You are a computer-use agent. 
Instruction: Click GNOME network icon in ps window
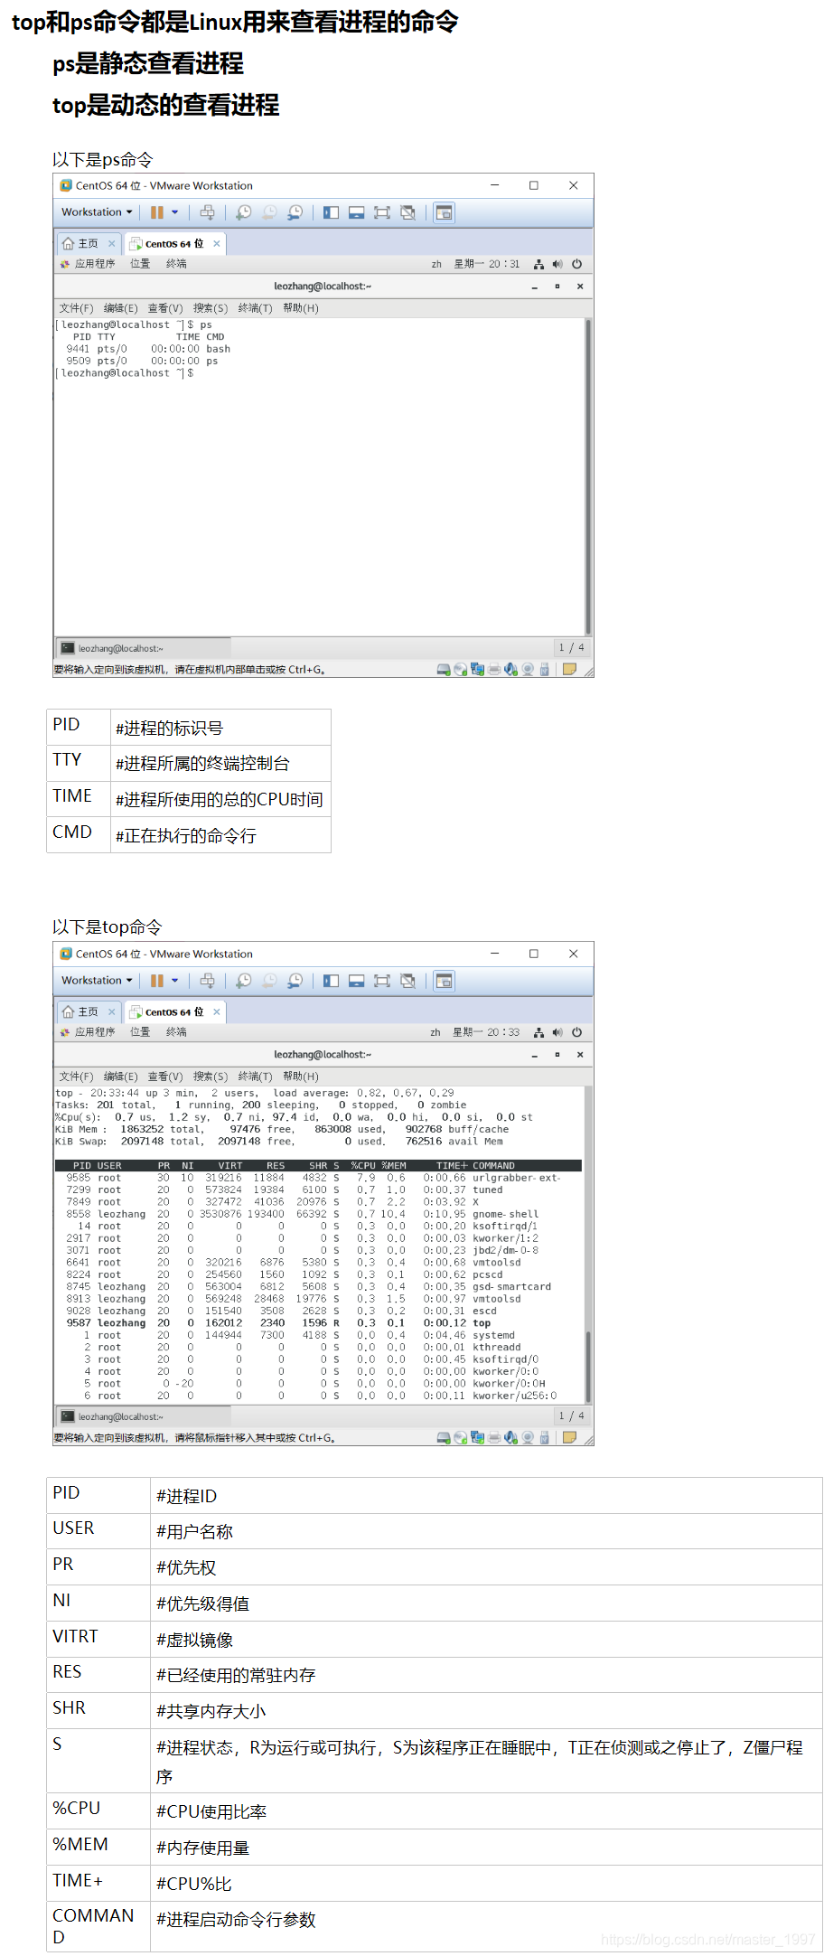(538, 264)
